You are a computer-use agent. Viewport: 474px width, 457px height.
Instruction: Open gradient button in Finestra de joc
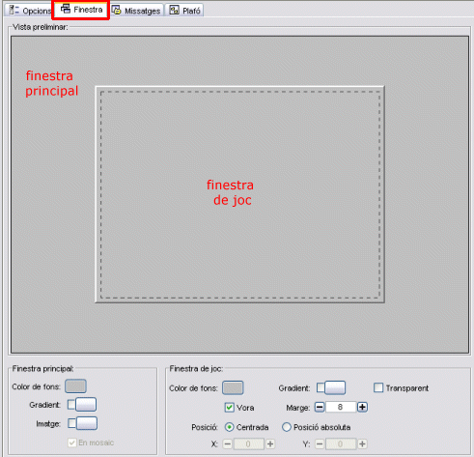coord(335,387)
